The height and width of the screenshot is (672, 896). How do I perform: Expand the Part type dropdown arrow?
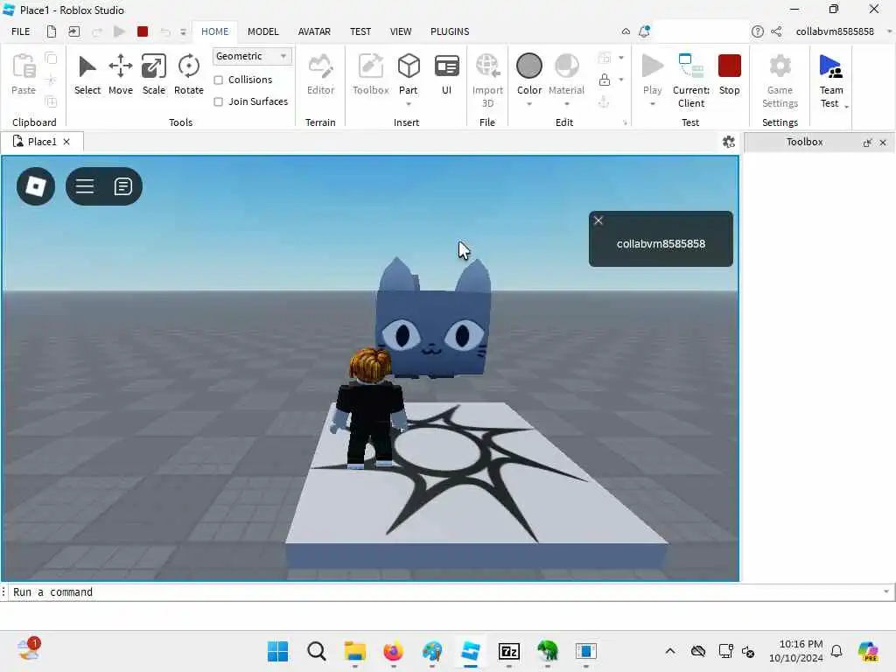409,105
